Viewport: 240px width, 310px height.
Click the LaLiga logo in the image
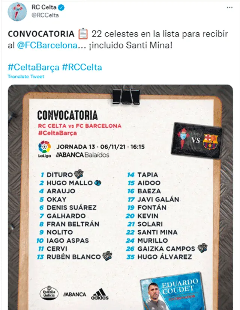(45, 148)
